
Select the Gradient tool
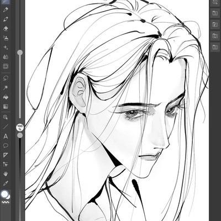pyautogui.click(x=6, y=106)
